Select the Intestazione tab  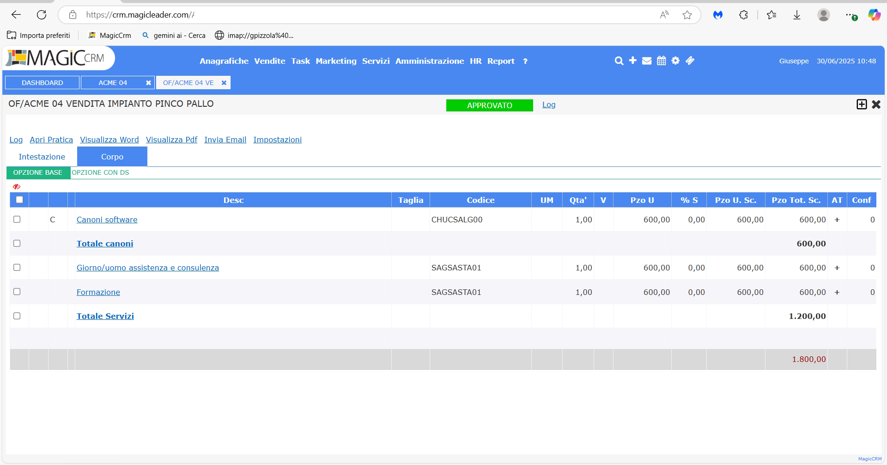[42, 157]
